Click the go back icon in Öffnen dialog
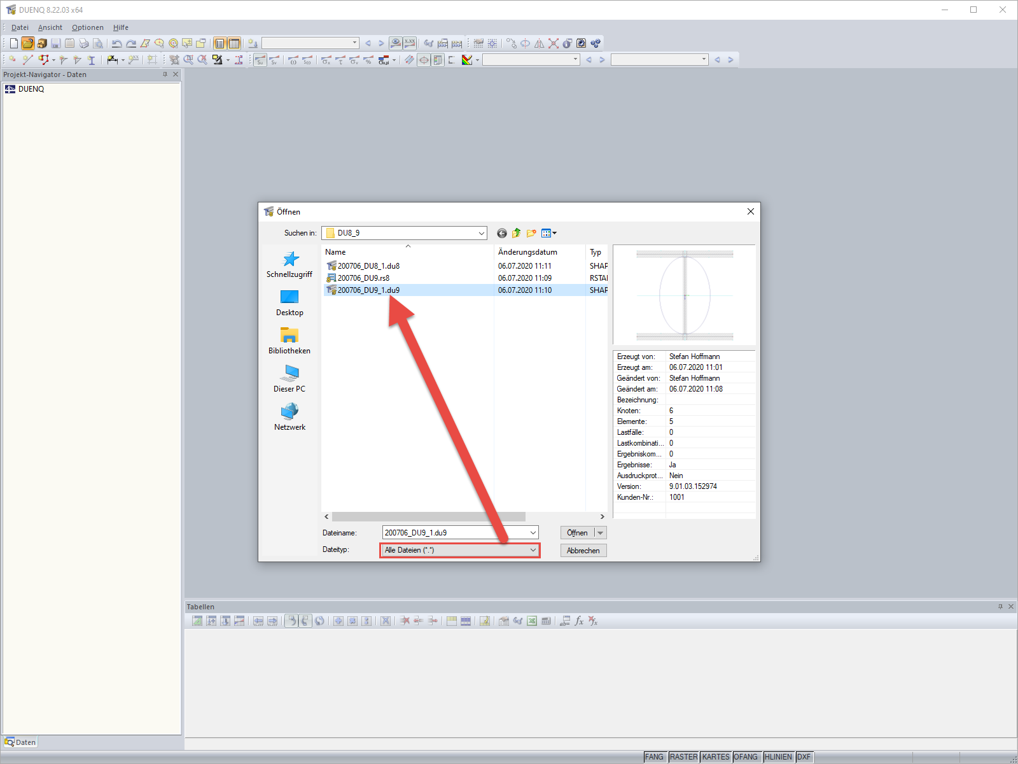1018x764 pixels. pyautogui.click(x=502, y=233)
